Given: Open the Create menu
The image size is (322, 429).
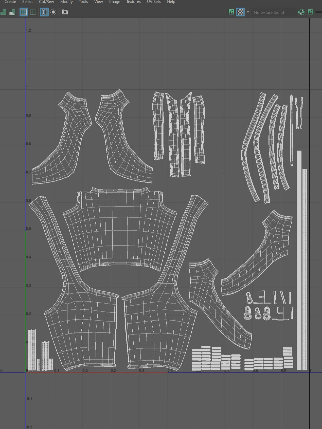Looking at the screenshot, I should click(x=10, y=2).
